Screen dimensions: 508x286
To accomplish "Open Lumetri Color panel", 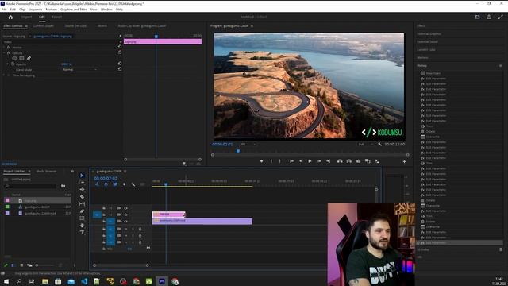I will (x=426, y=49).
